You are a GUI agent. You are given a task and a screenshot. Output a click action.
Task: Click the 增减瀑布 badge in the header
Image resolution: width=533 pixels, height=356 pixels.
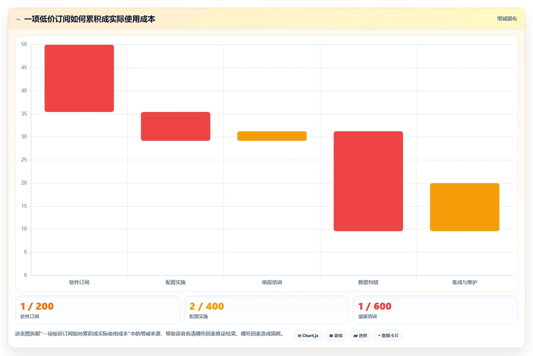coord(507,19)
